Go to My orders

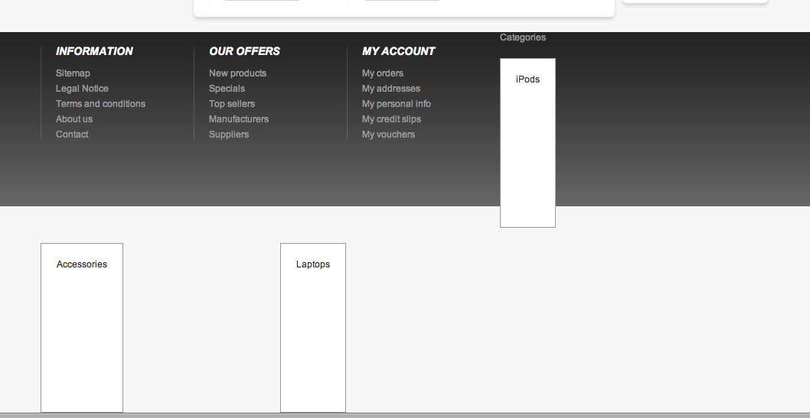pos(383,73)
